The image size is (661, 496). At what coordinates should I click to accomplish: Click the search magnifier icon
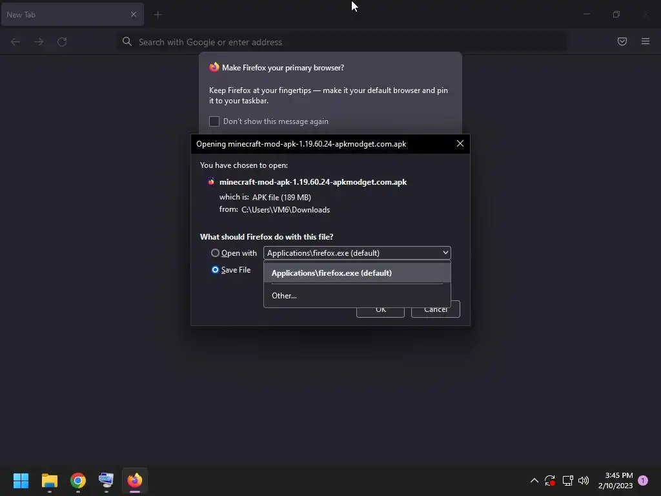coord(127,41)
